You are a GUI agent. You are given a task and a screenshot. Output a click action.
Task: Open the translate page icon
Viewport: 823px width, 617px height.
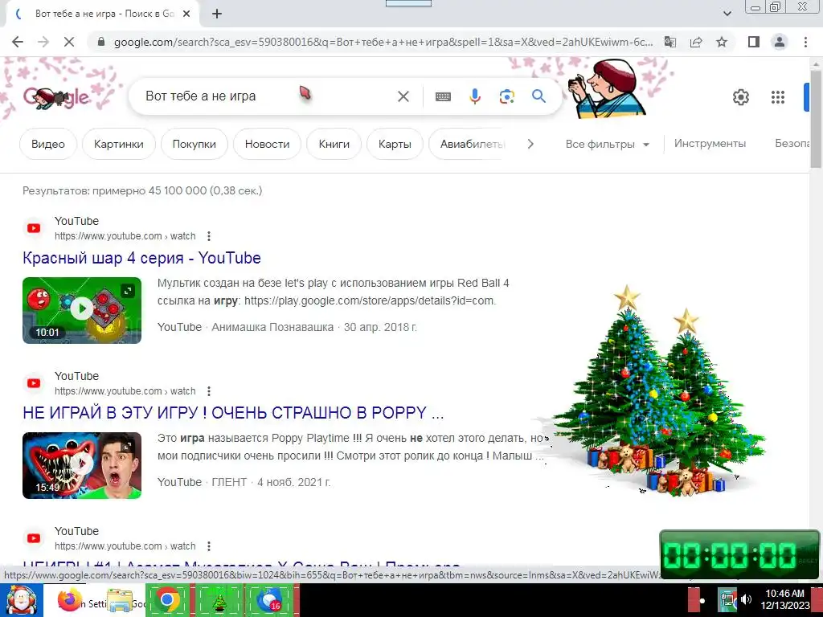670,42
